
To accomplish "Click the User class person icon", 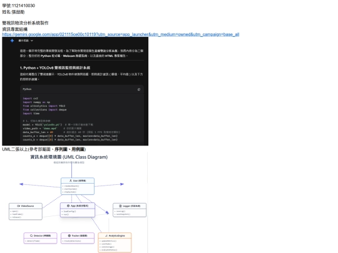I will (x=71, y=181).
